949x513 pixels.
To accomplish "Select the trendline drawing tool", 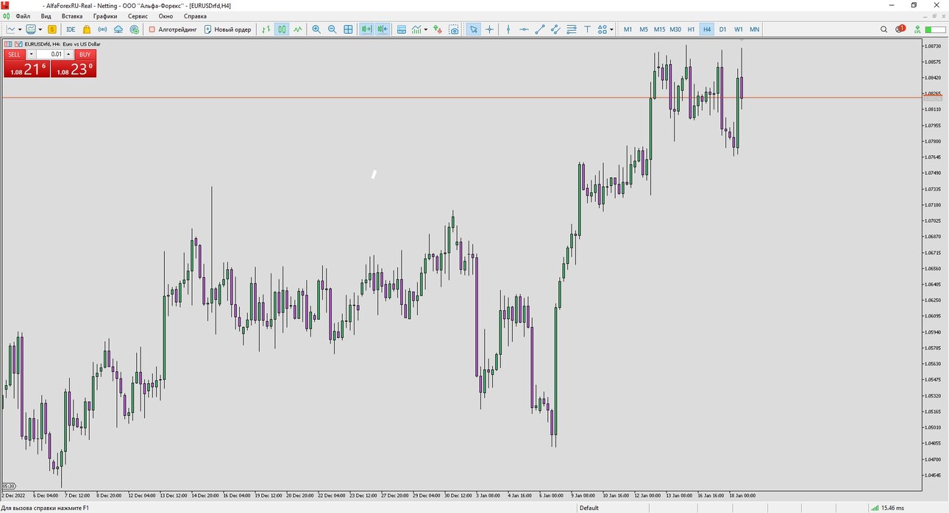I will [540, 29].
